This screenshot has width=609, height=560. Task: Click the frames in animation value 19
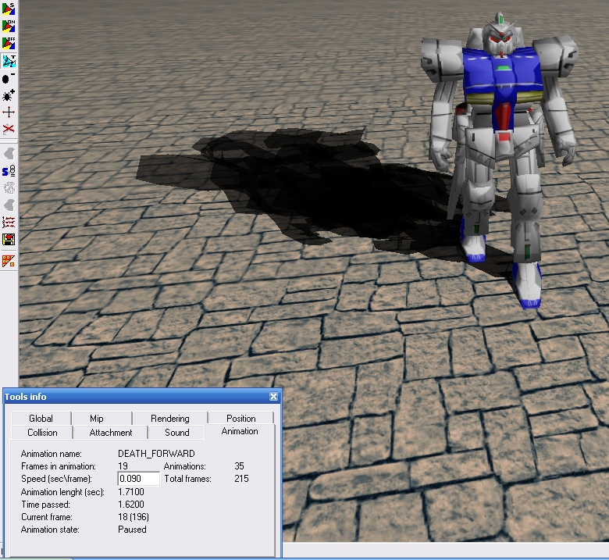click(x=123, y=466)
